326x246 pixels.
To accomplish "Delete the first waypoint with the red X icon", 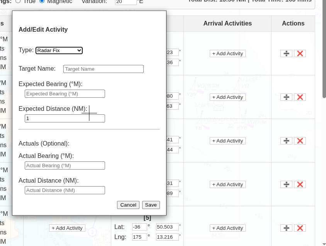I will 300,53.
